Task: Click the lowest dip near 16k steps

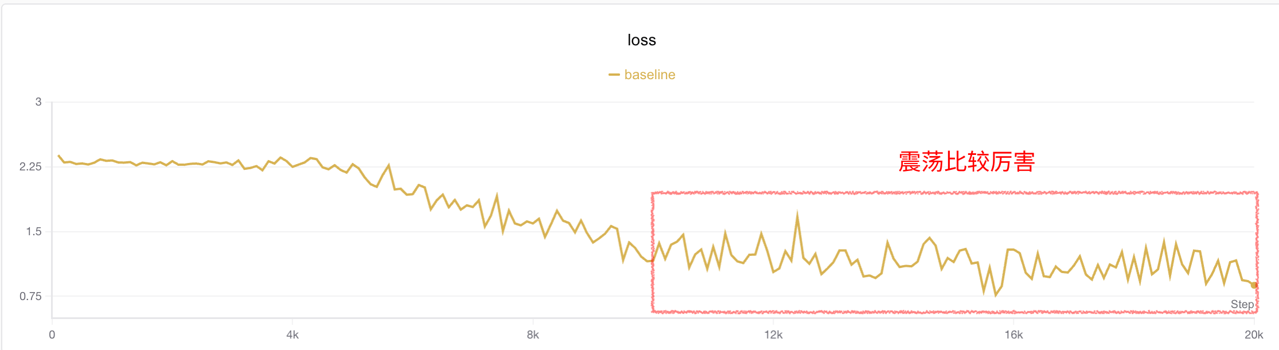Action: pos(996,295)
